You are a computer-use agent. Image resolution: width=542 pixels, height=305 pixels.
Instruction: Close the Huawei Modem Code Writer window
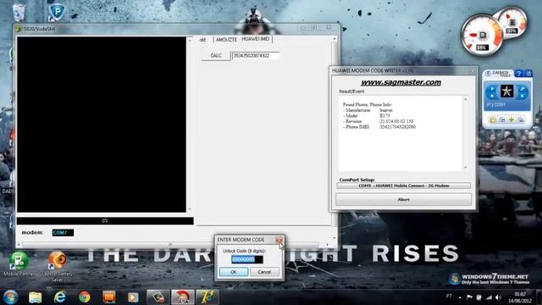(x=473, y=71)
